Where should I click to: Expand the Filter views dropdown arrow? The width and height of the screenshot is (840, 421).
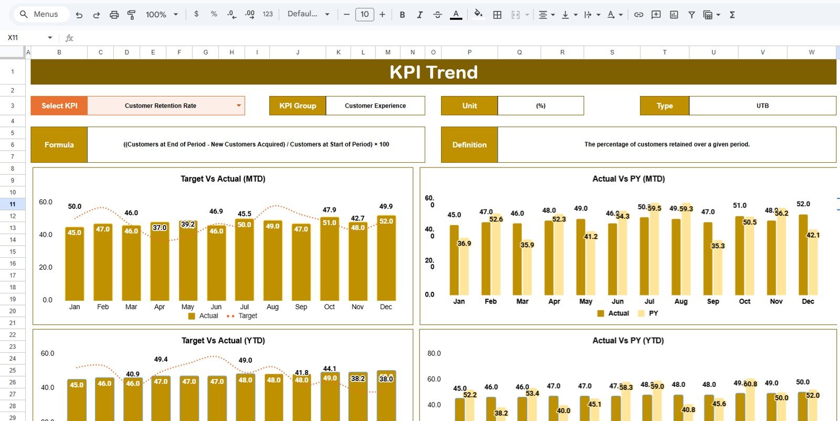[718, 15]
